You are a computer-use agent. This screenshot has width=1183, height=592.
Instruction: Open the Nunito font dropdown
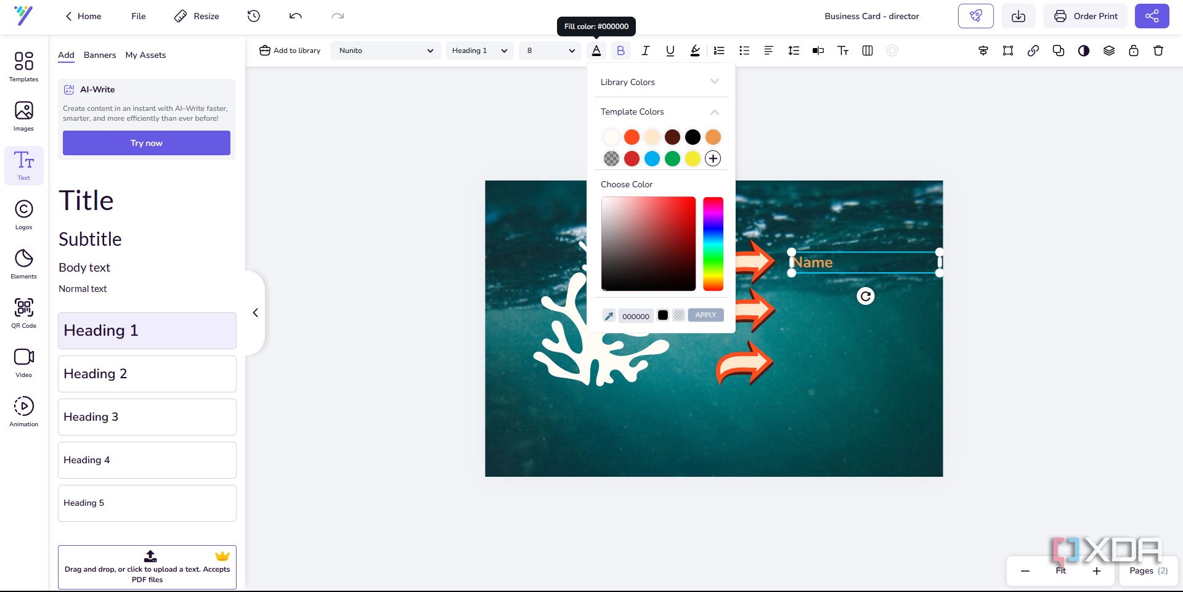386,51
